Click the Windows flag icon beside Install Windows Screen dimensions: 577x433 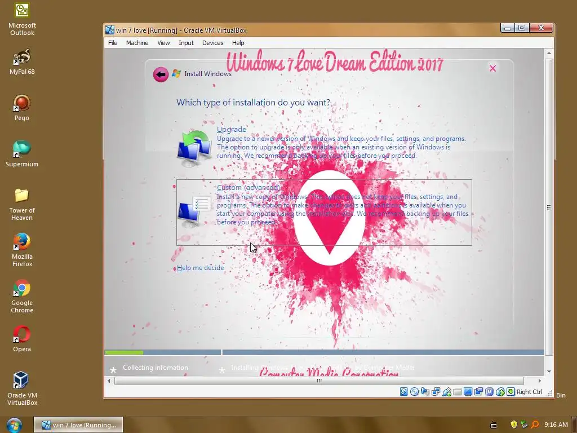pos(176,74)
